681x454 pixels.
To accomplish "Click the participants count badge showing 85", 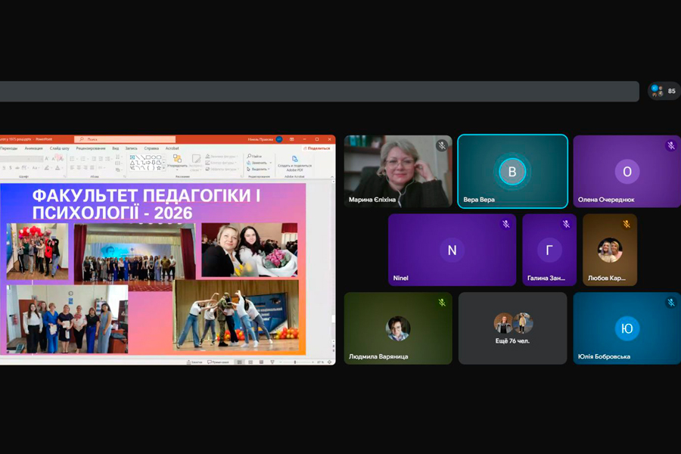I will [664, 91].
